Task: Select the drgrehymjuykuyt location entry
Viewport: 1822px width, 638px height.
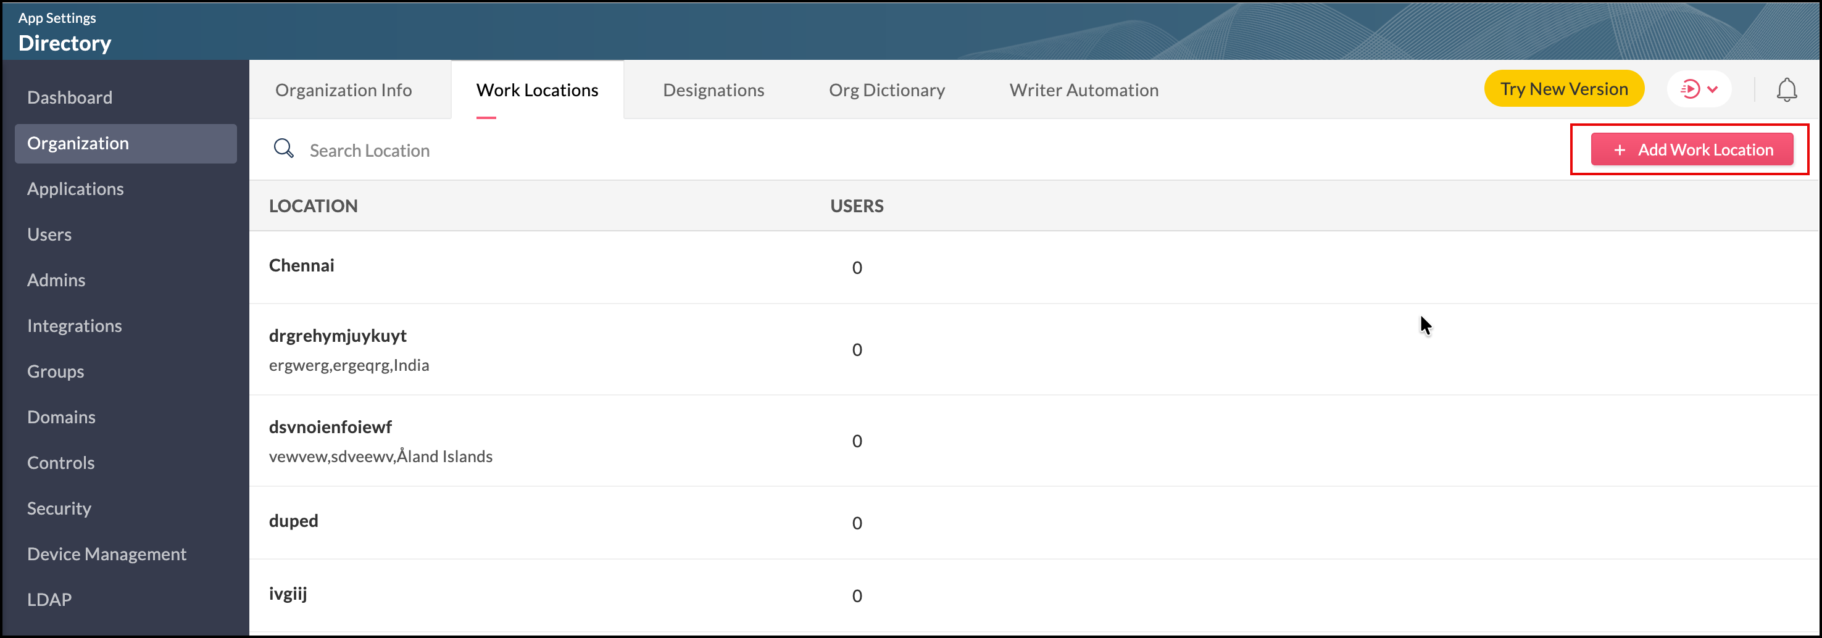Action: click(x=338, y=336)
